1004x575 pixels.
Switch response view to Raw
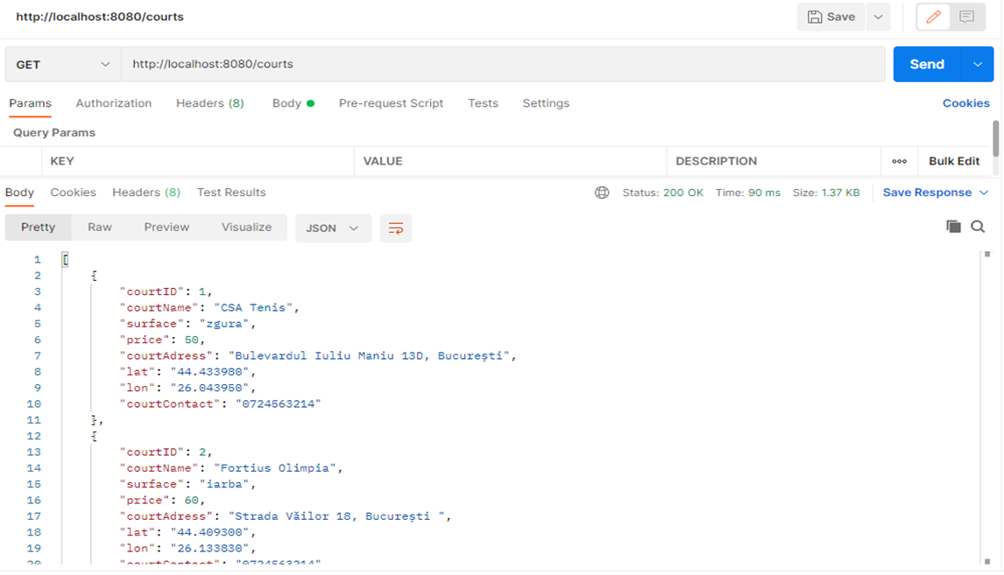(99, 227)
